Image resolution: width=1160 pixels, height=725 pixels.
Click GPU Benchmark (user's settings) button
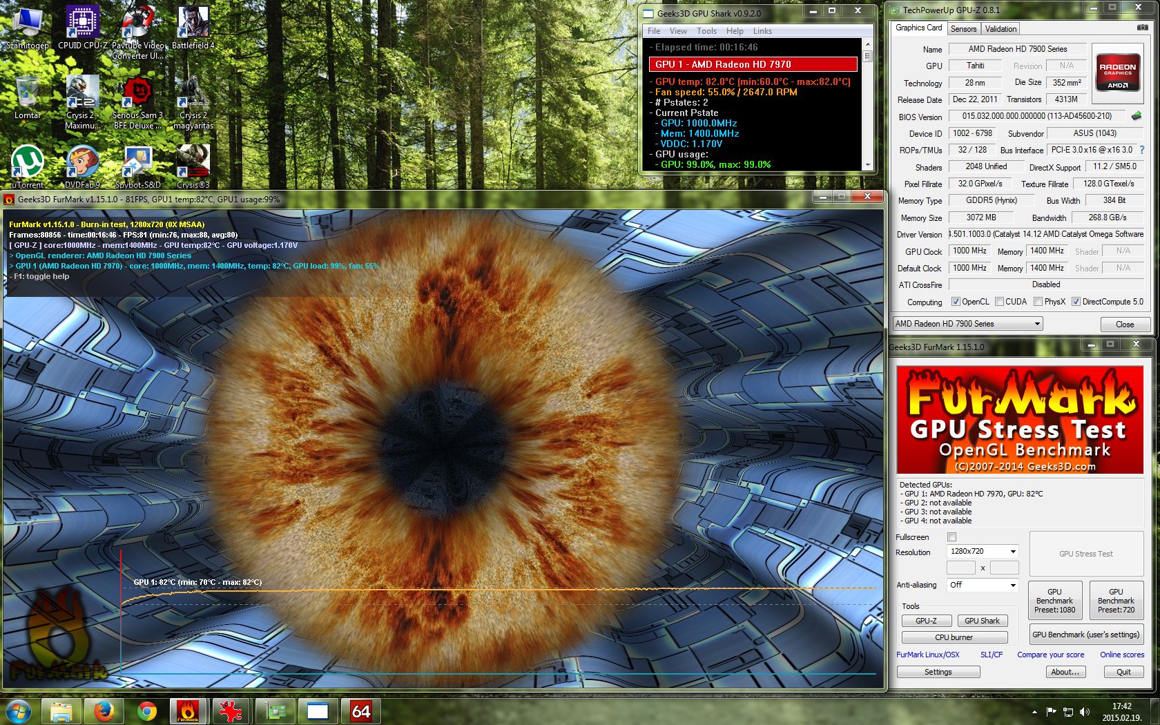(x=1085, y=635)
